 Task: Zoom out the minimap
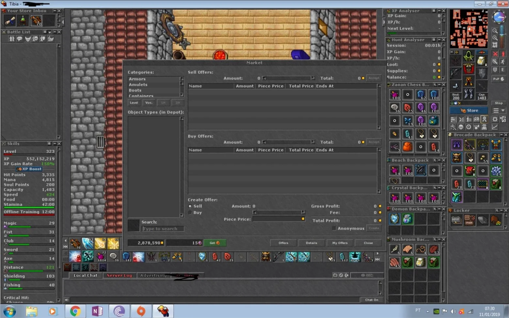click(x=495, y=31)
